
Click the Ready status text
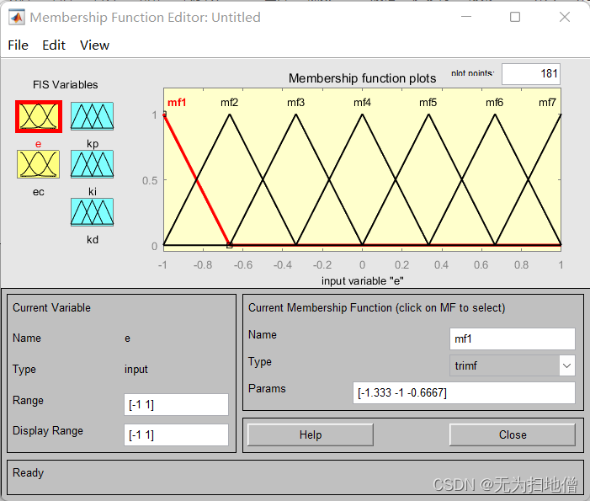click(x=29, y=472)
